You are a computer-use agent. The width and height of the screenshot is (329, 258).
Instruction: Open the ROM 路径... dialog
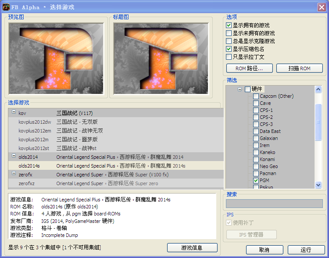point(250,68)
